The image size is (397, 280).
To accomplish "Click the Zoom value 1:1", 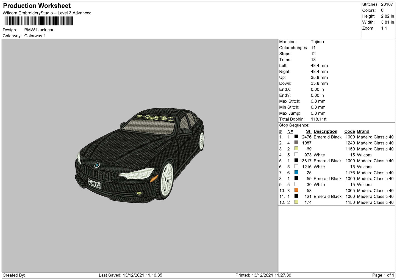I will click(384, 28).
